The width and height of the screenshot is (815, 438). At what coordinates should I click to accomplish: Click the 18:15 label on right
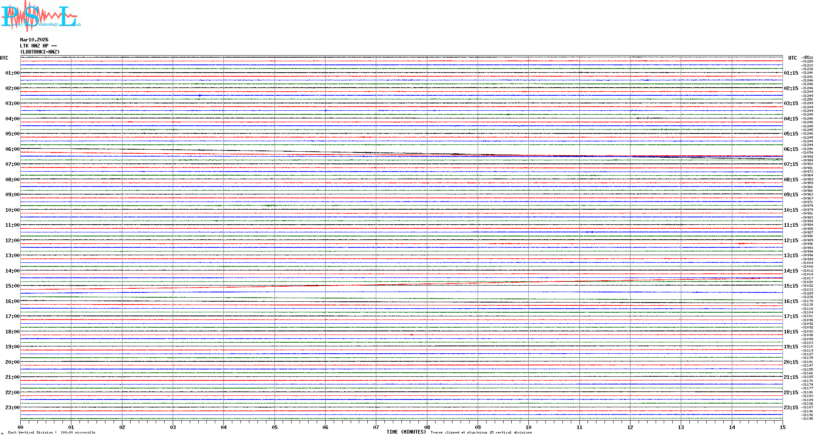[x=791, y=332]
